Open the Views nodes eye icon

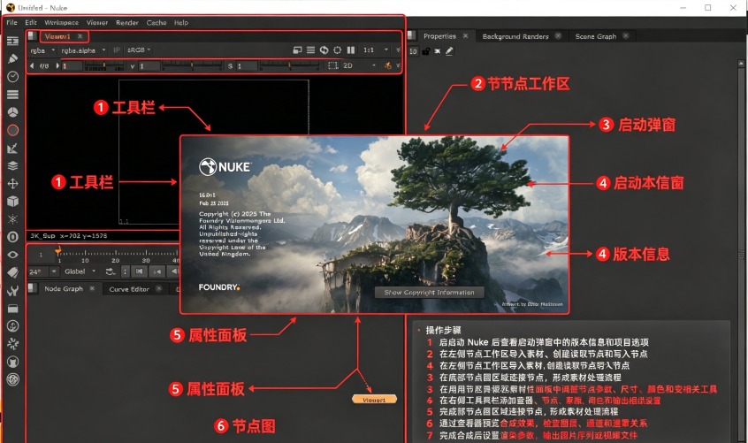(x=13, y=255)
